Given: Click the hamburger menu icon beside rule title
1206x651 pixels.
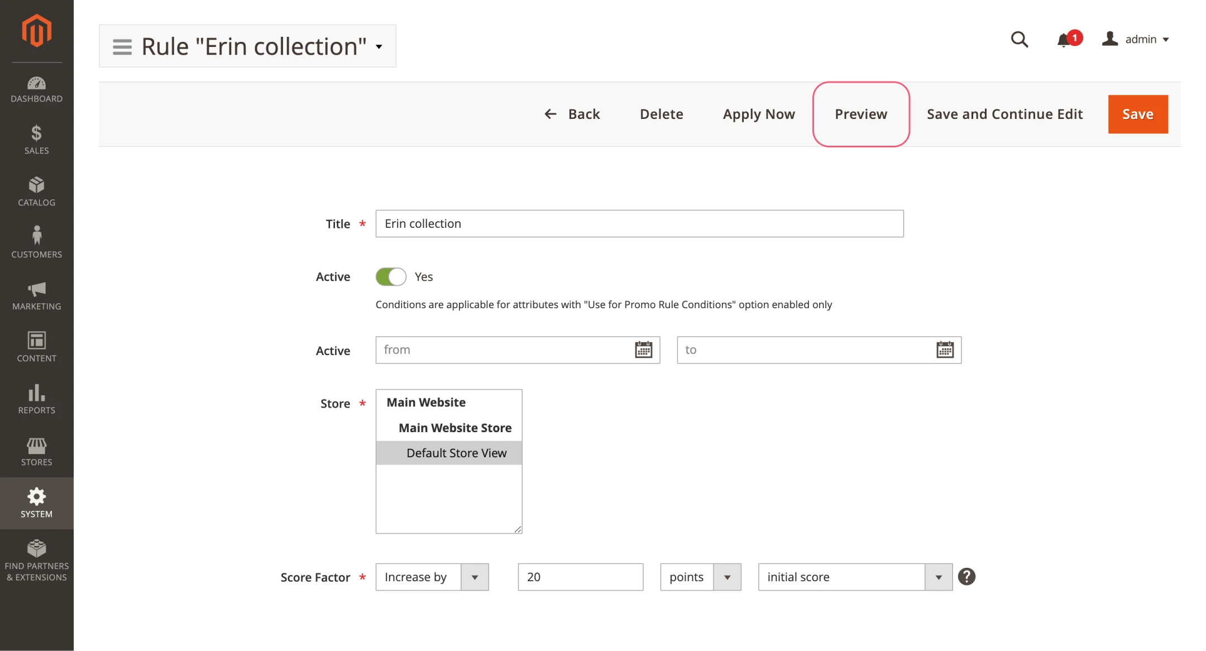Looking at the screenshot, I should tap(122, 46).
